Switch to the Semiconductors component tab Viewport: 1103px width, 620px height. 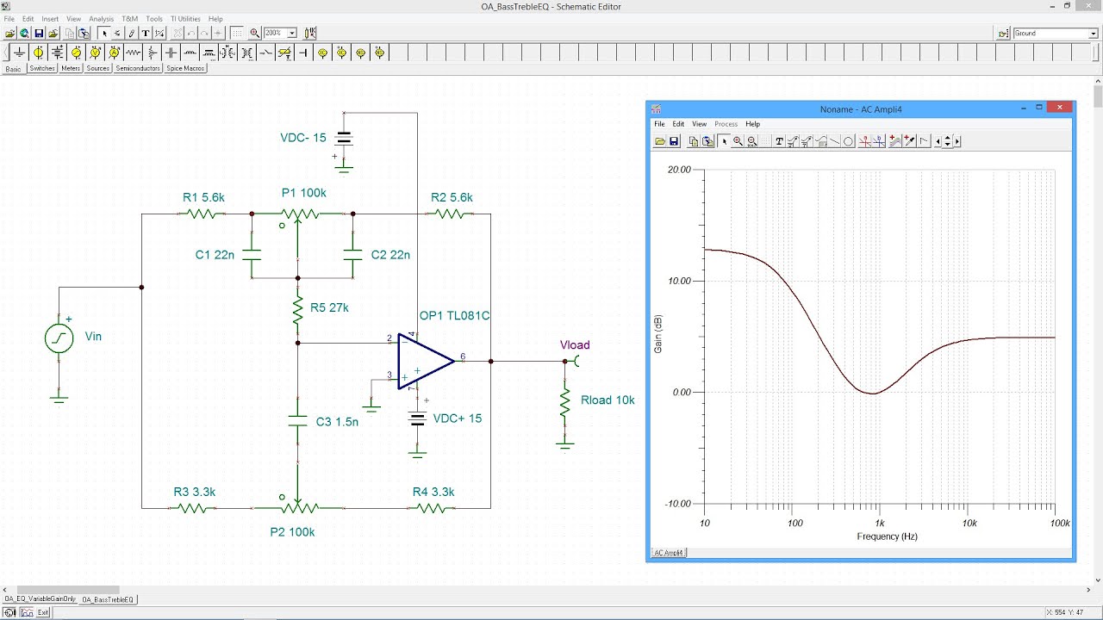click(138, 68)
